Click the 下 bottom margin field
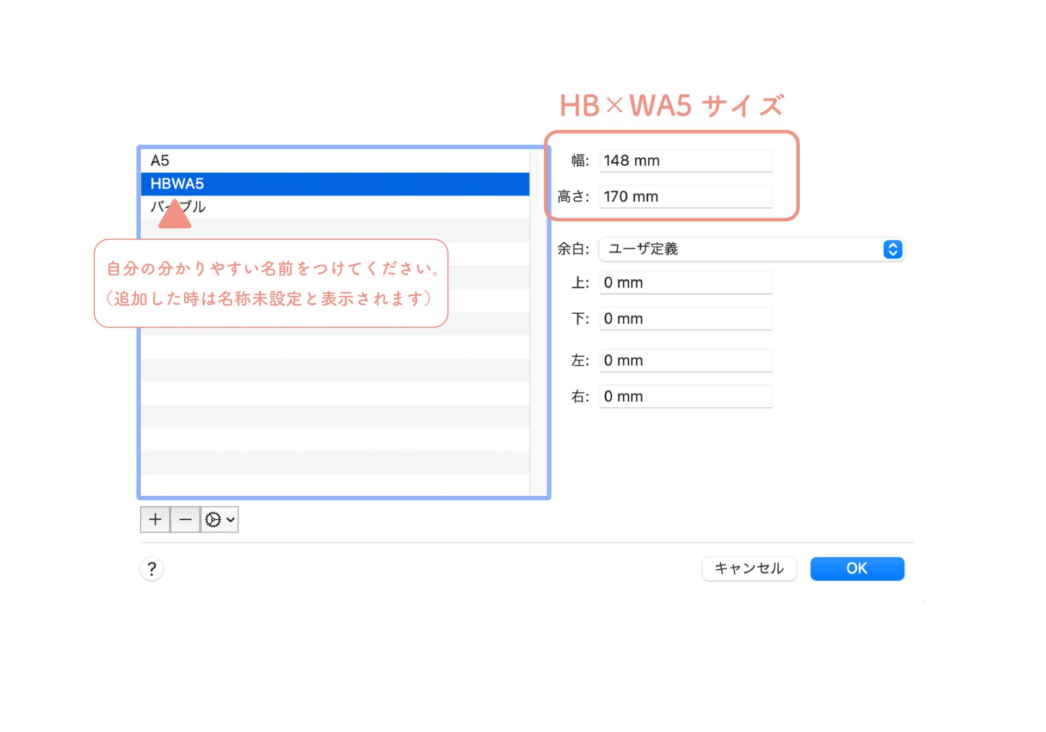 coord(685,319)
